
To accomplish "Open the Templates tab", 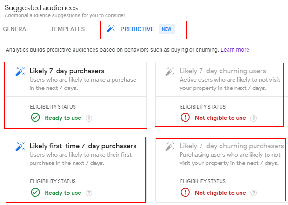I will click(67, 29).
